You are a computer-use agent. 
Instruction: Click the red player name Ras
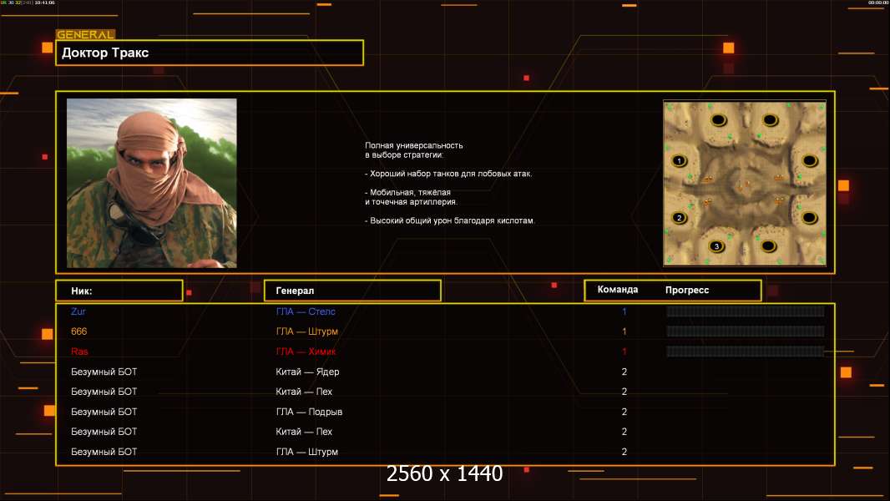coord(79,352)
